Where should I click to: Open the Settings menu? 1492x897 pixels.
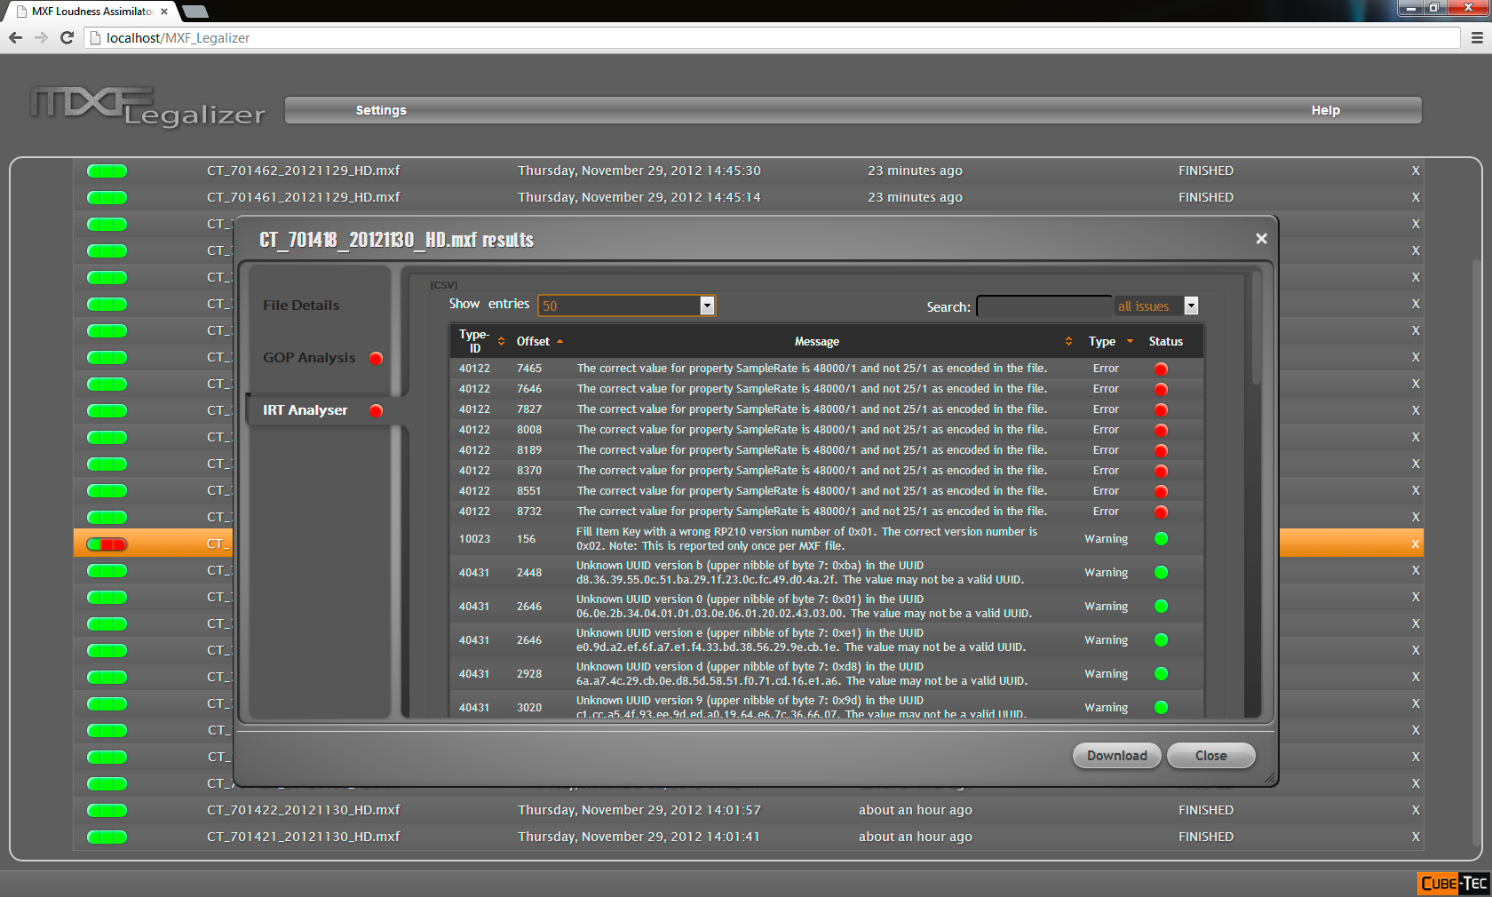[x=381, y=110]
